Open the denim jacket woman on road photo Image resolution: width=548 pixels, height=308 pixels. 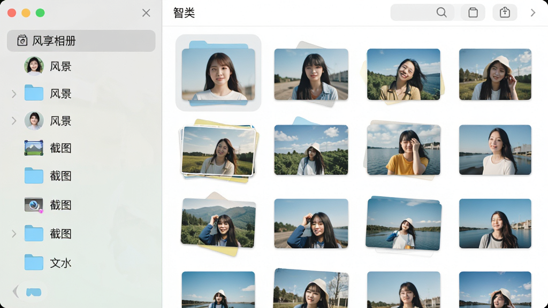(x=311, y=74)
